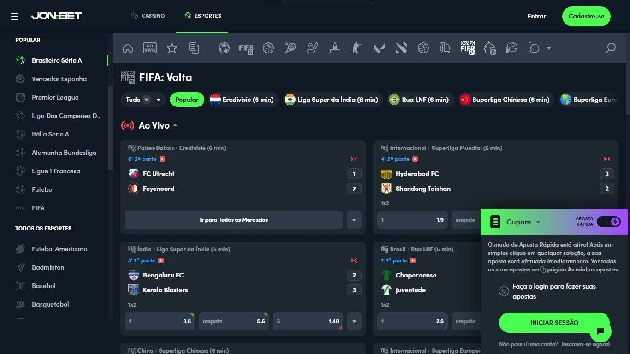Open the chat support bubble
630x354 pixels.
[600, 331]
